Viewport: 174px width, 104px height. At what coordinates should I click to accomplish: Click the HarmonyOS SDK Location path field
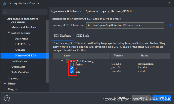[125, 25]
